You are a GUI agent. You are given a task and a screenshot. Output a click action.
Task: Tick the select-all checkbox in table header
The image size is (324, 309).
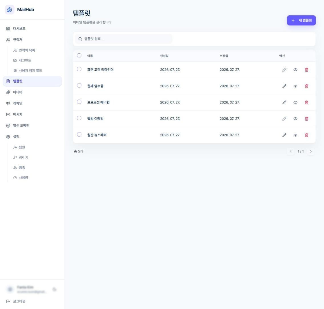[x=79, y=56]
